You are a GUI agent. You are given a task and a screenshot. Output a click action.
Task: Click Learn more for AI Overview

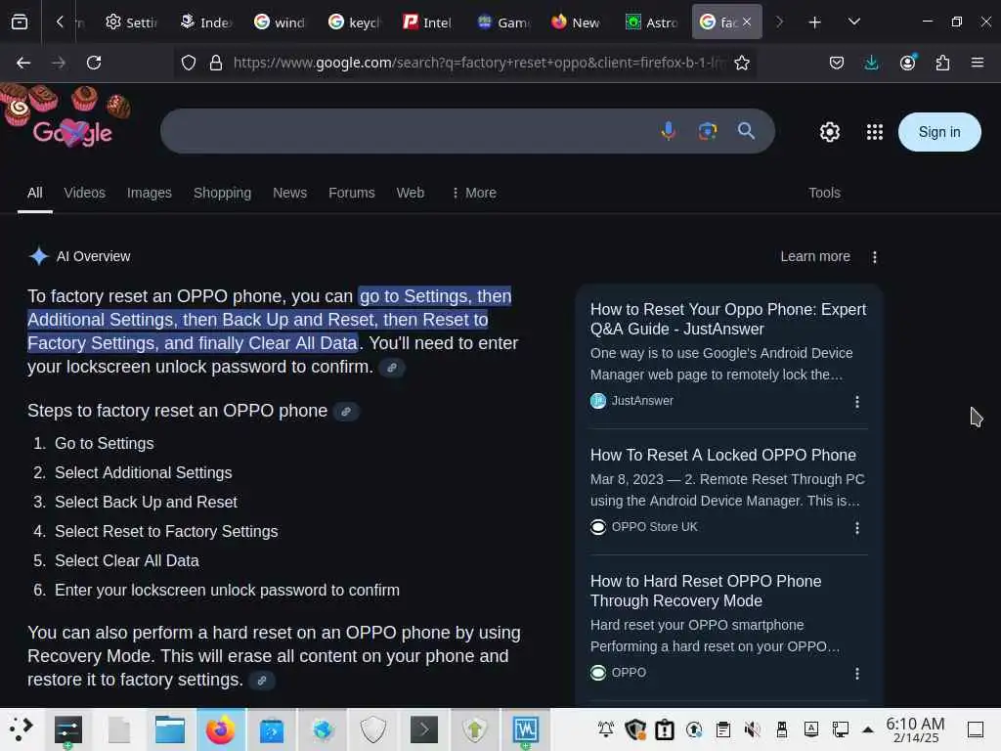(815, 257)
